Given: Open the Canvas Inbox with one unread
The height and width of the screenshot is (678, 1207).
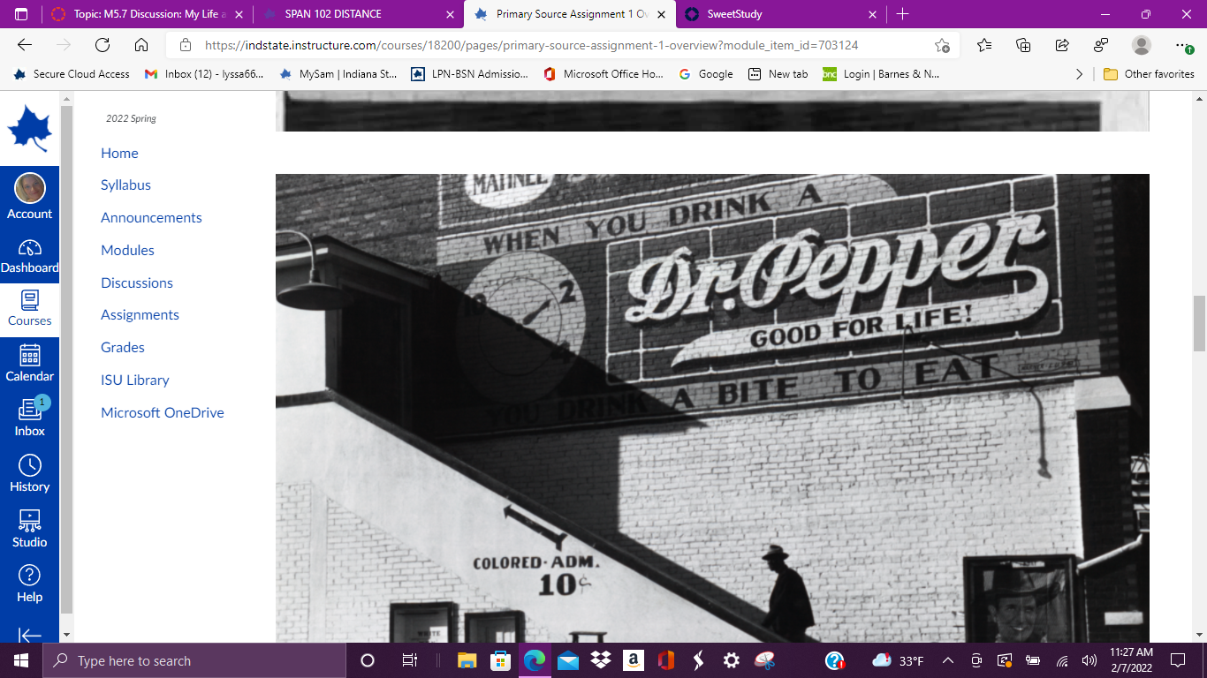Looking at the screenshot, I should click(x=29, y=418).
